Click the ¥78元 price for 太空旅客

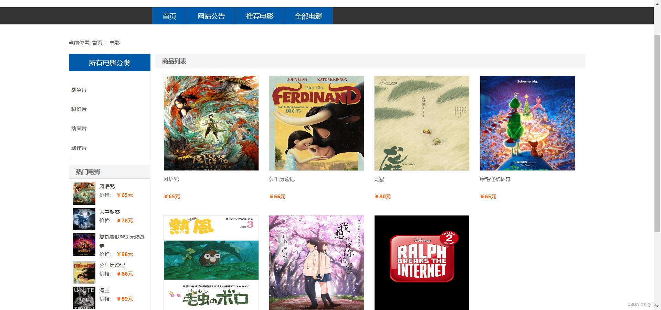tap(125, 221)
